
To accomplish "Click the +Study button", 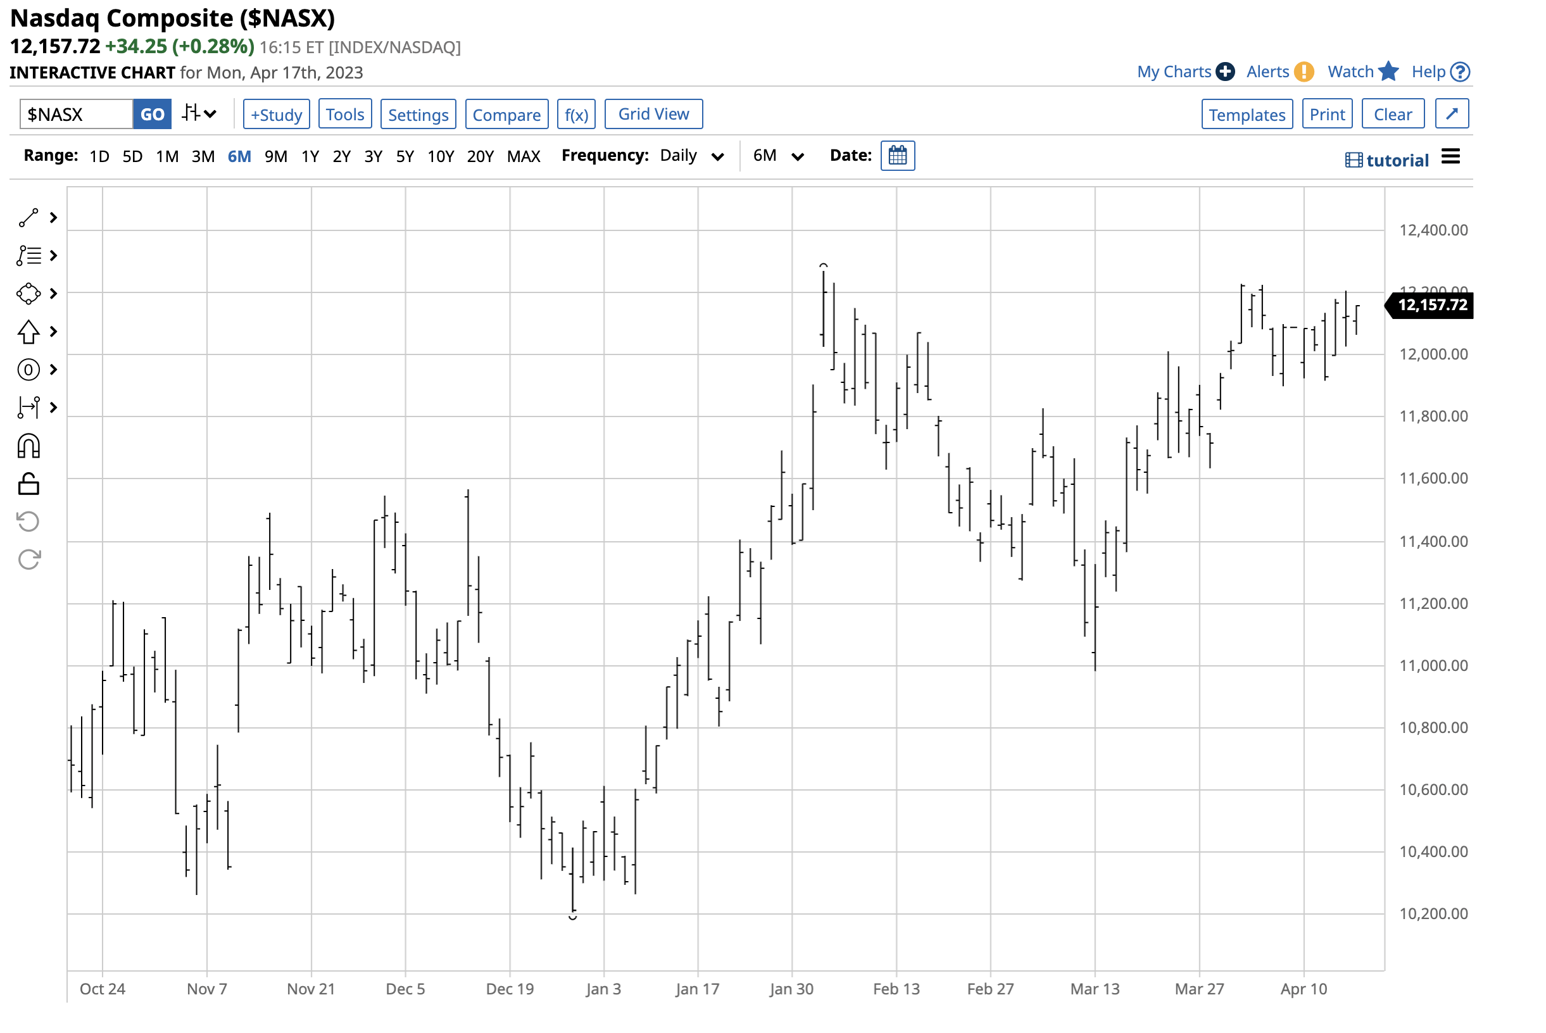I will [276, 114].
